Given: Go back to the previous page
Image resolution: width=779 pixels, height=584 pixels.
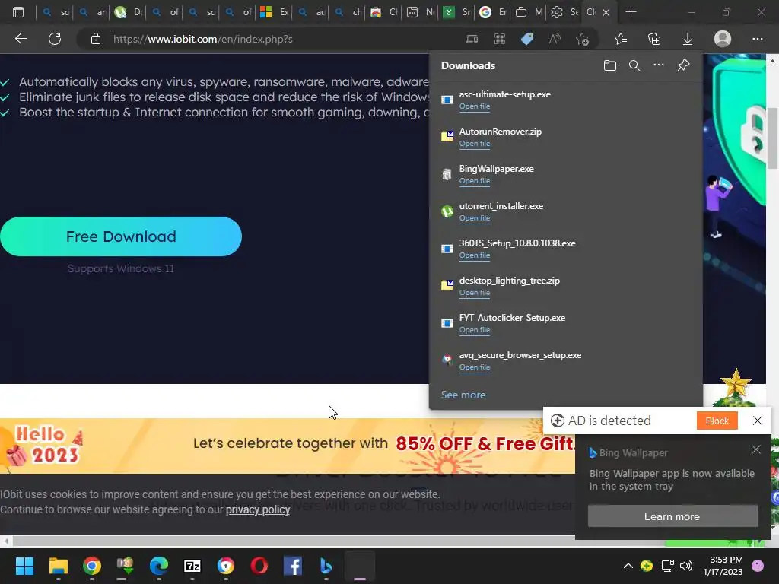Looking at the screenshot, I should [x=21, y=39].
